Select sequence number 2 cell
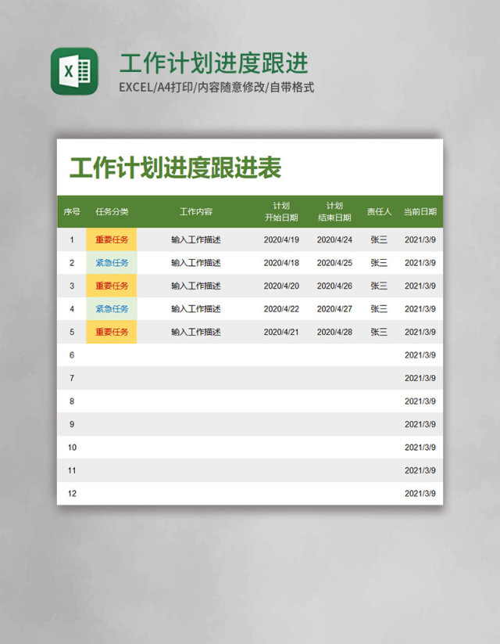The image size is (500, 644). tap(72, 262)
